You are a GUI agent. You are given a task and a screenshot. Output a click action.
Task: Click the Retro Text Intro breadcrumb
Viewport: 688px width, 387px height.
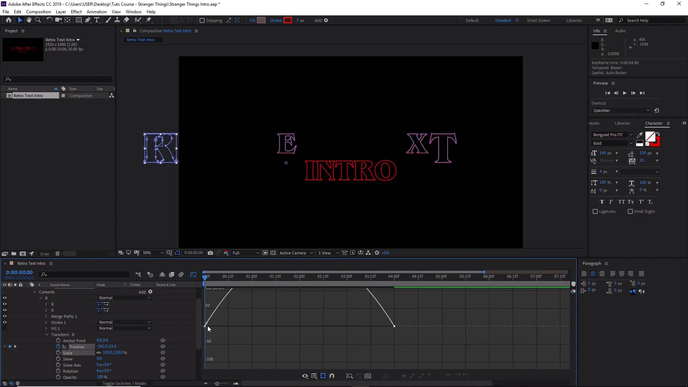coord(140,40)
